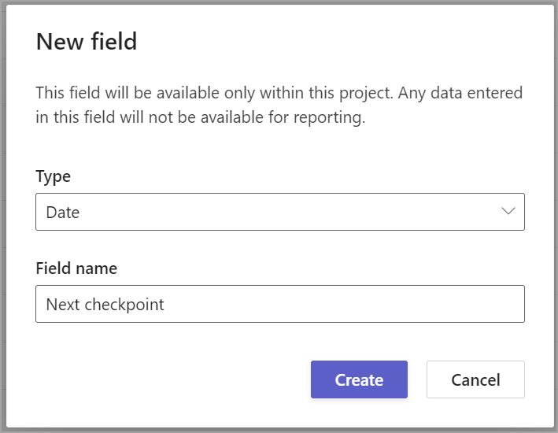558x433 pixels.
Task: Click the first line of the project-only notice
Action: pos(279,93)
